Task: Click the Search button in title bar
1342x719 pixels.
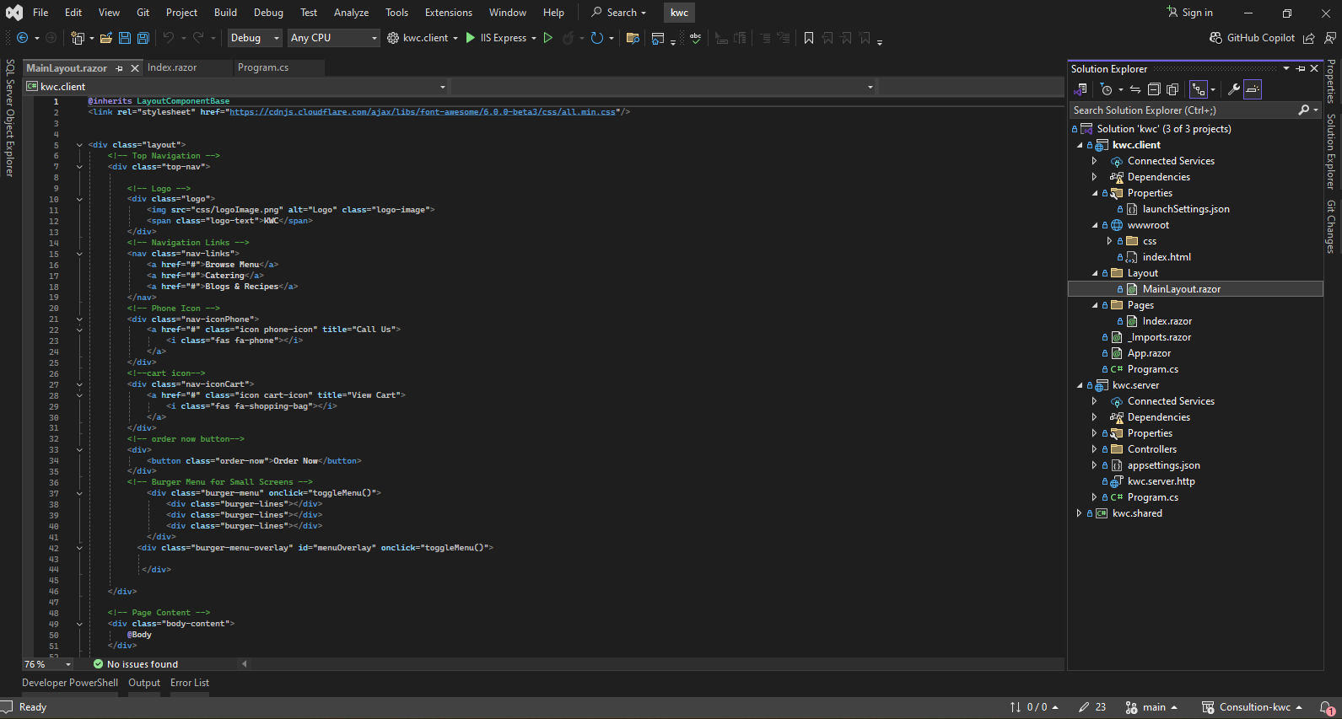Action: [x=618, y=13]
